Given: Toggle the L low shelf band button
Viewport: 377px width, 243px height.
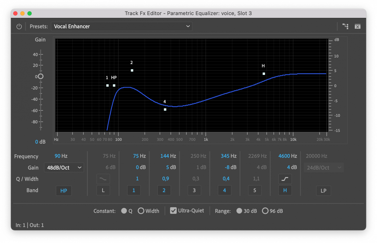Looking at the screenshot, I should click(103, 190).
